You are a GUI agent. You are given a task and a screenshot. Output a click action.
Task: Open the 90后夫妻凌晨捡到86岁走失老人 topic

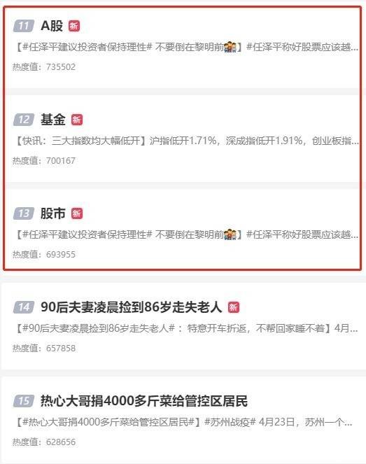(131, 307)
